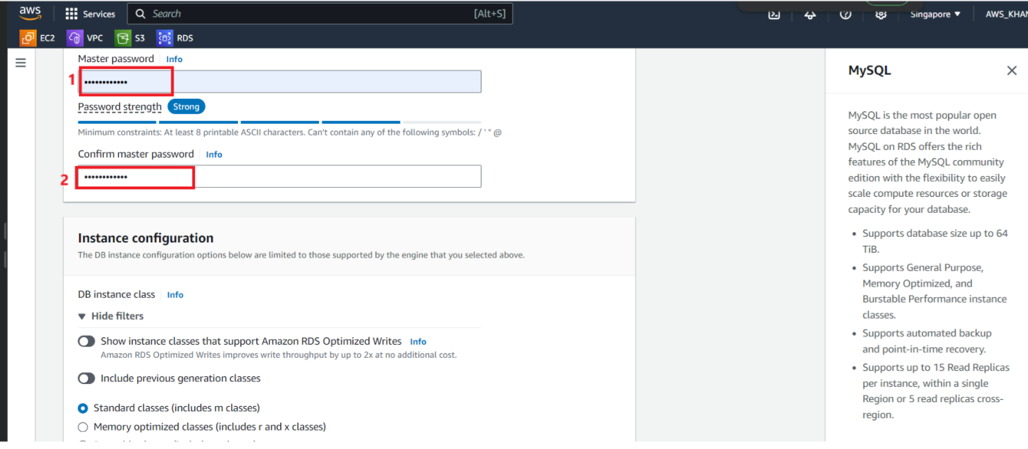Click 'Supports up to 15 Read Replicas' bullet
This screenshot has height=449, width=1028.
[935, 391]
